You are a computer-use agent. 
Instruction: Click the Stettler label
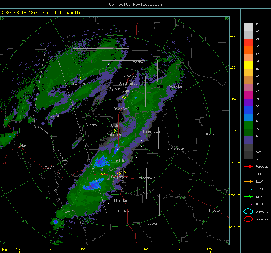point(176,87)
